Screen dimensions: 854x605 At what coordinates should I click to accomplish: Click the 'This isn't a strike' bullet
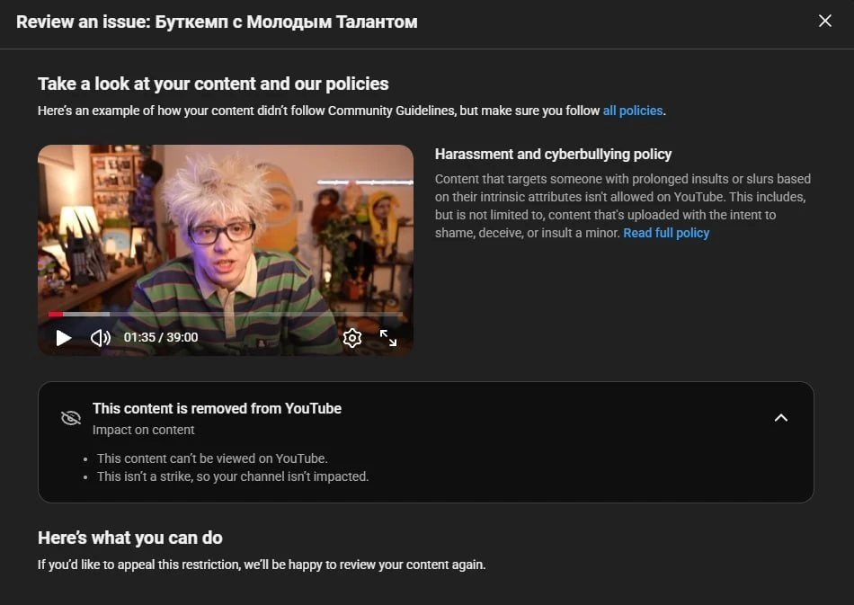[x=233, y=476]
